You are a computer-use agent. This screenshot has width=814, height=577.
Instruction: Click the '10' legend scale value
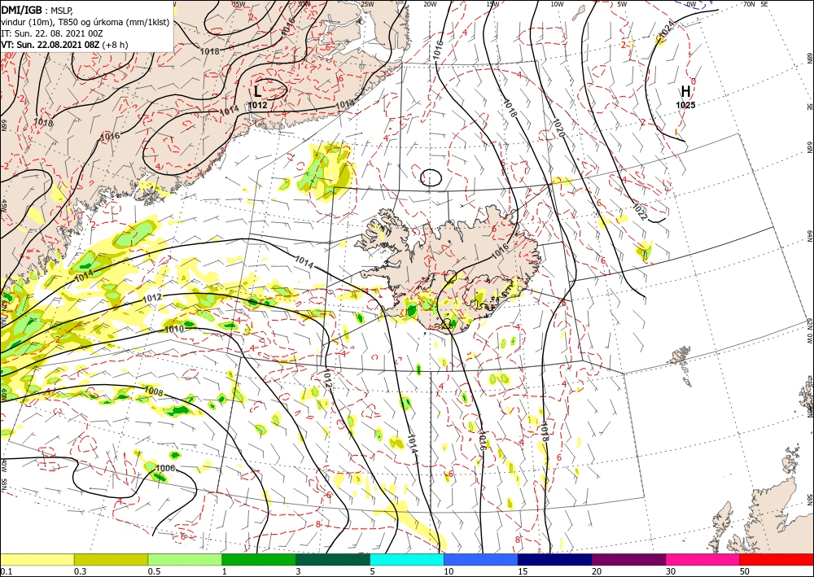point(449,571)
